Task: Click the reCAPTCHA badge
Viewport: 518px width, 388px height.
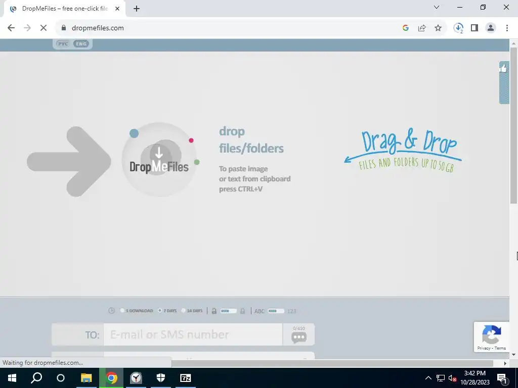Action: [492, 337]
